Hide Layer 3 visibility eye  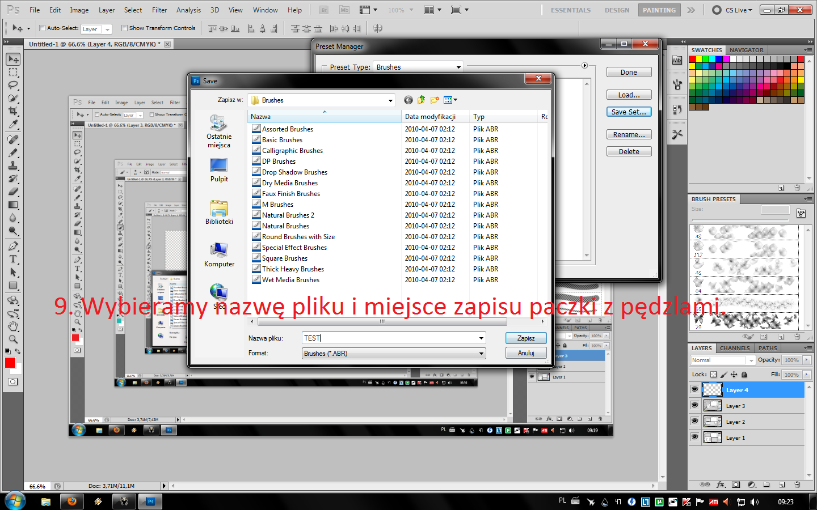(x=694, y=406)
